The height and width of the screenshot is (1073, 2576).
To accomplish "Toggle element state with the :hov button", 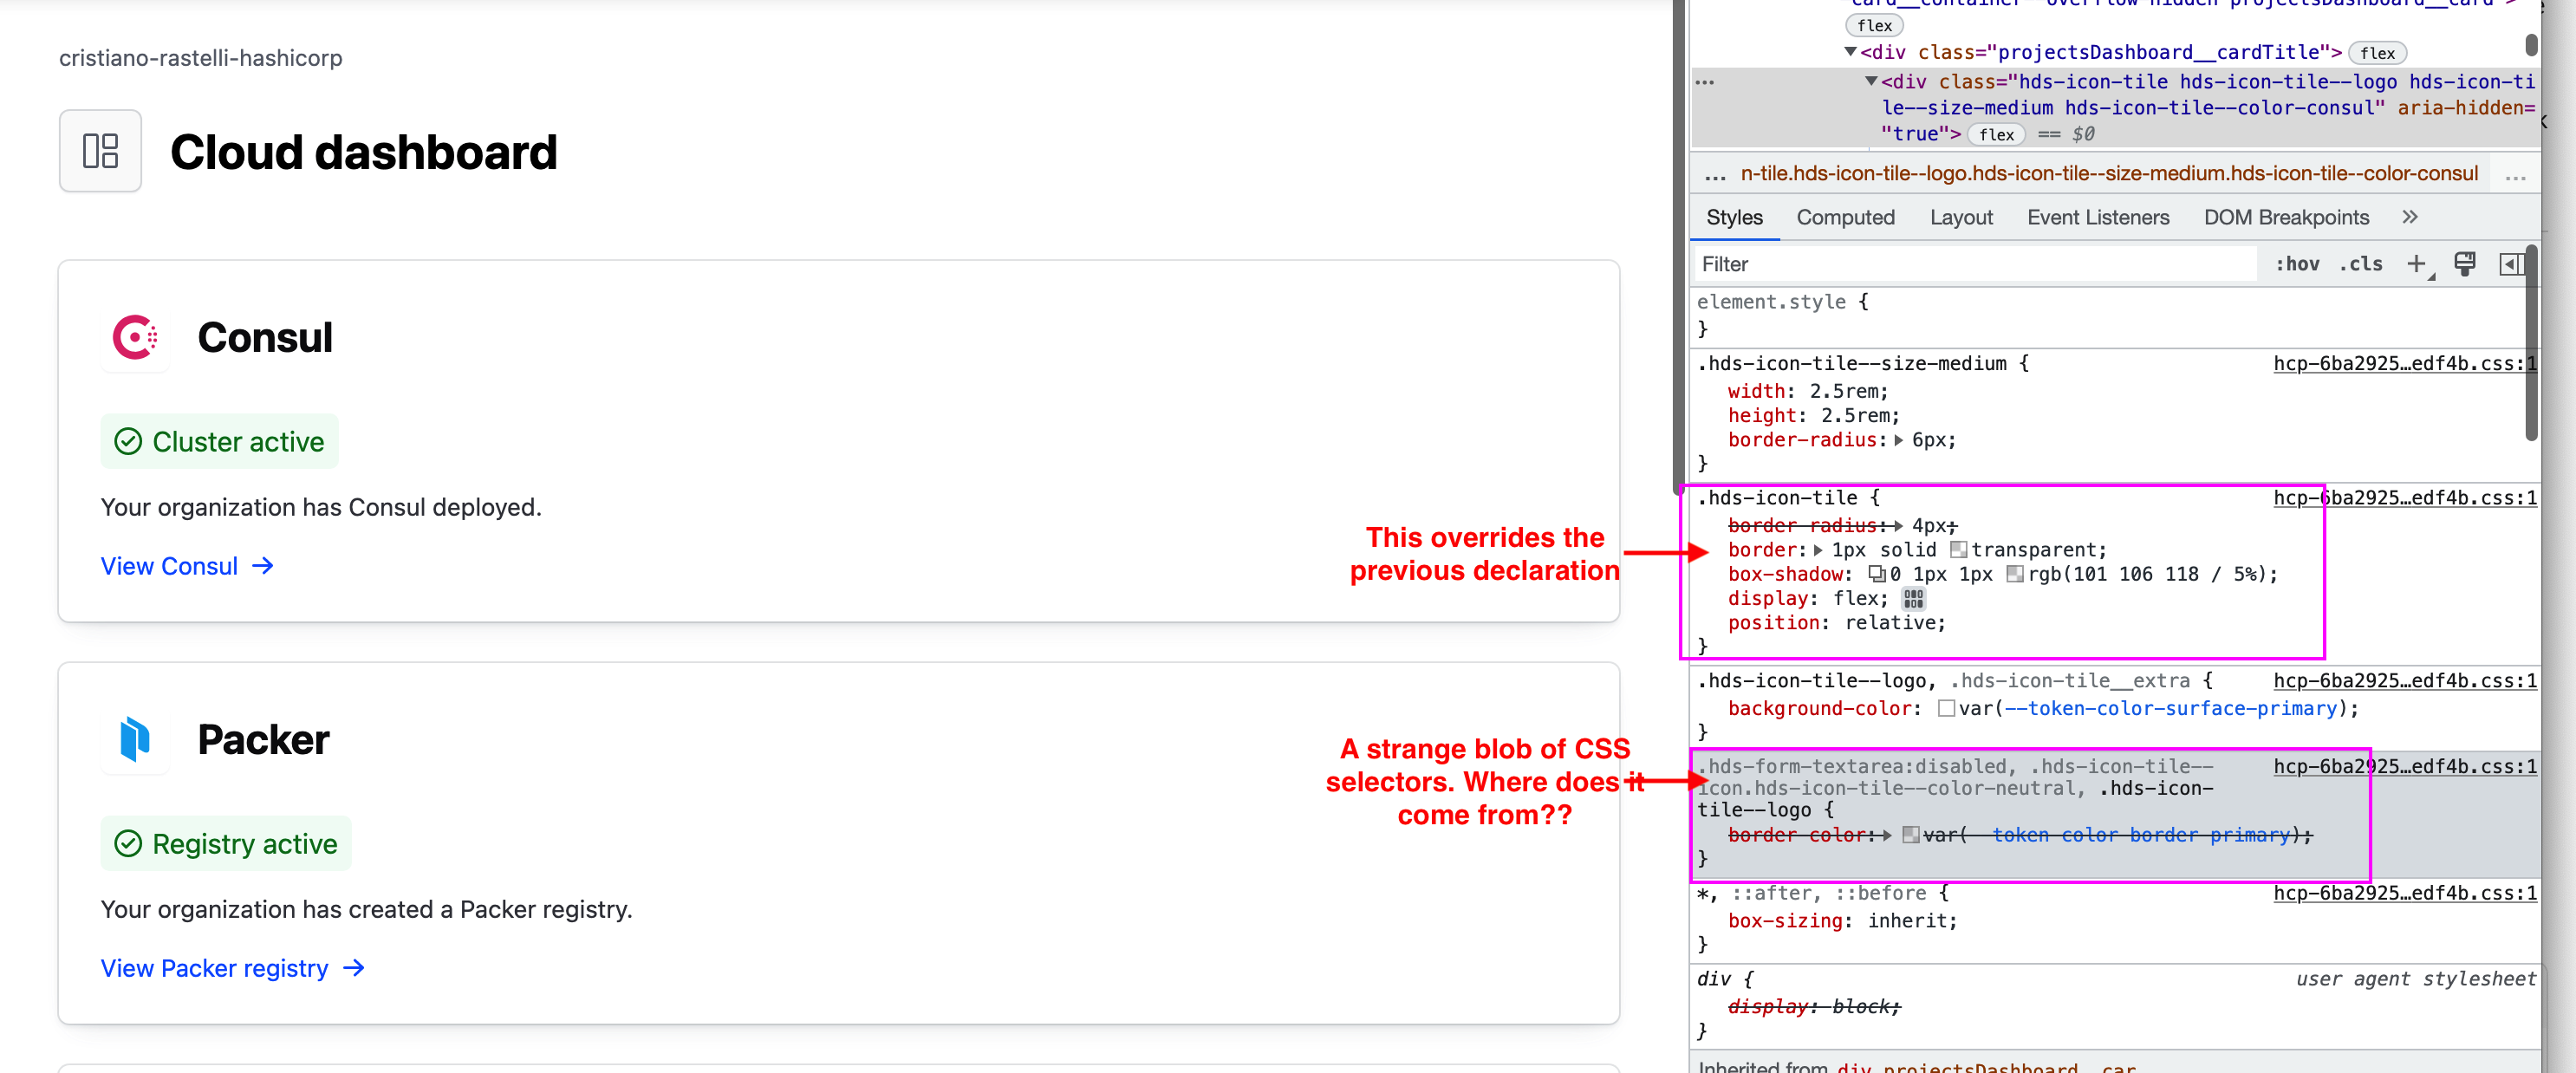I will (2298, 263).
